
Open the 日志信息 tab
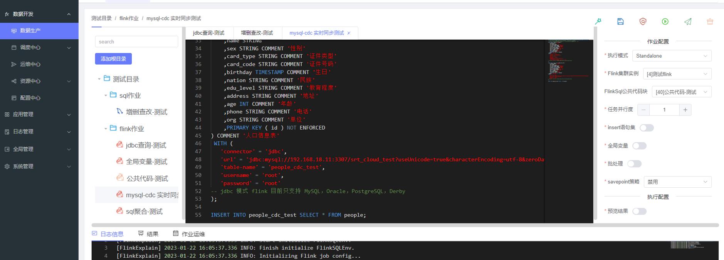point(108,234)
